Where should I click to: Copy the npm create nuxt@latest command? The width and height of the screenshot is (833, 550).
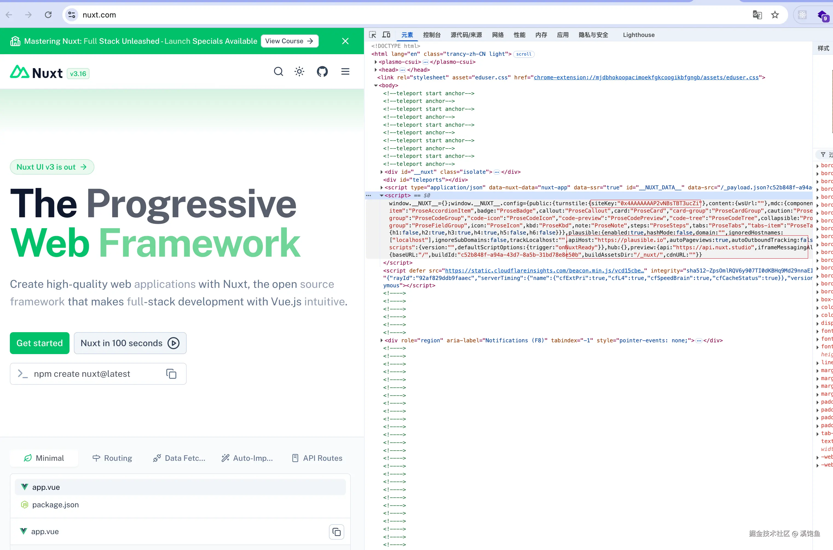pos(171,374)
